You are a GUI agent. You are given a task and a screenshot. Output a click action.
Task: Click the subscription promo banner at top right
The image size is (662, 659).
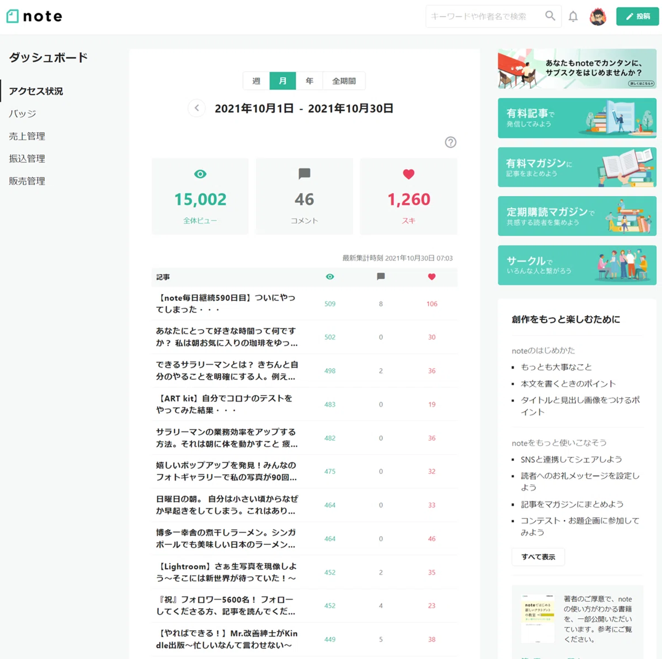click(577, 69)
